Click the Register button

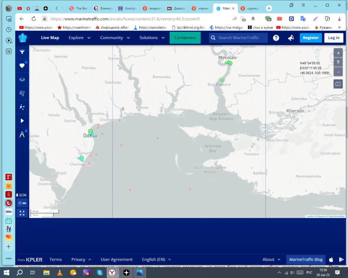(x=311, y=38)
